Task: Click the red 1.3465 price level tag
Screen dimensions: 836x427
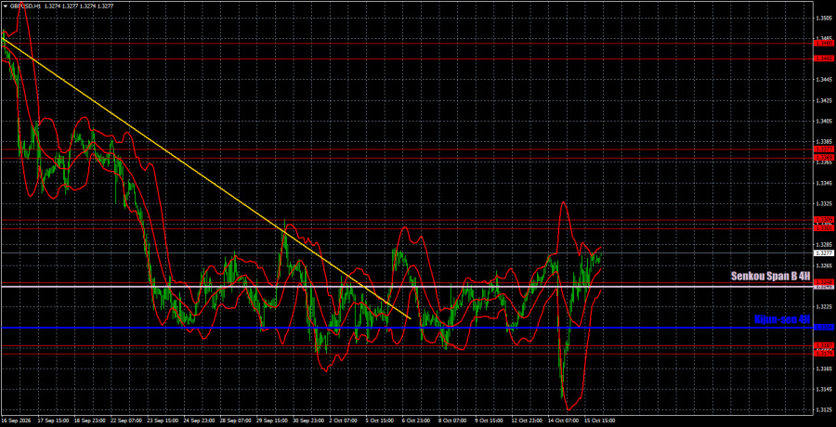Action: (x=822, y=58)
